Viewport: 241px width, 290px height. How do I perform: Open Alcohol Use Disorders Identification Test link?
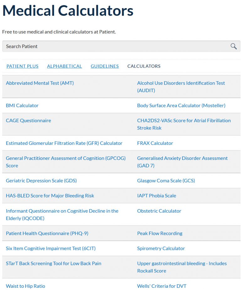181,87
